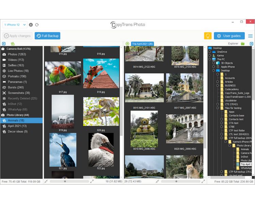Expand the OneDrive node in Explorer
The image size is (255, 204).
(210, 52)
